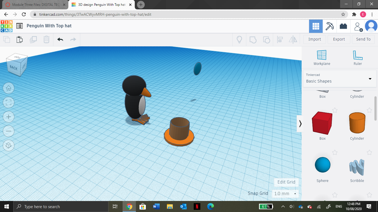Redo the last action
This screenshot has width=378, height=212.
(x=73, y=39)
